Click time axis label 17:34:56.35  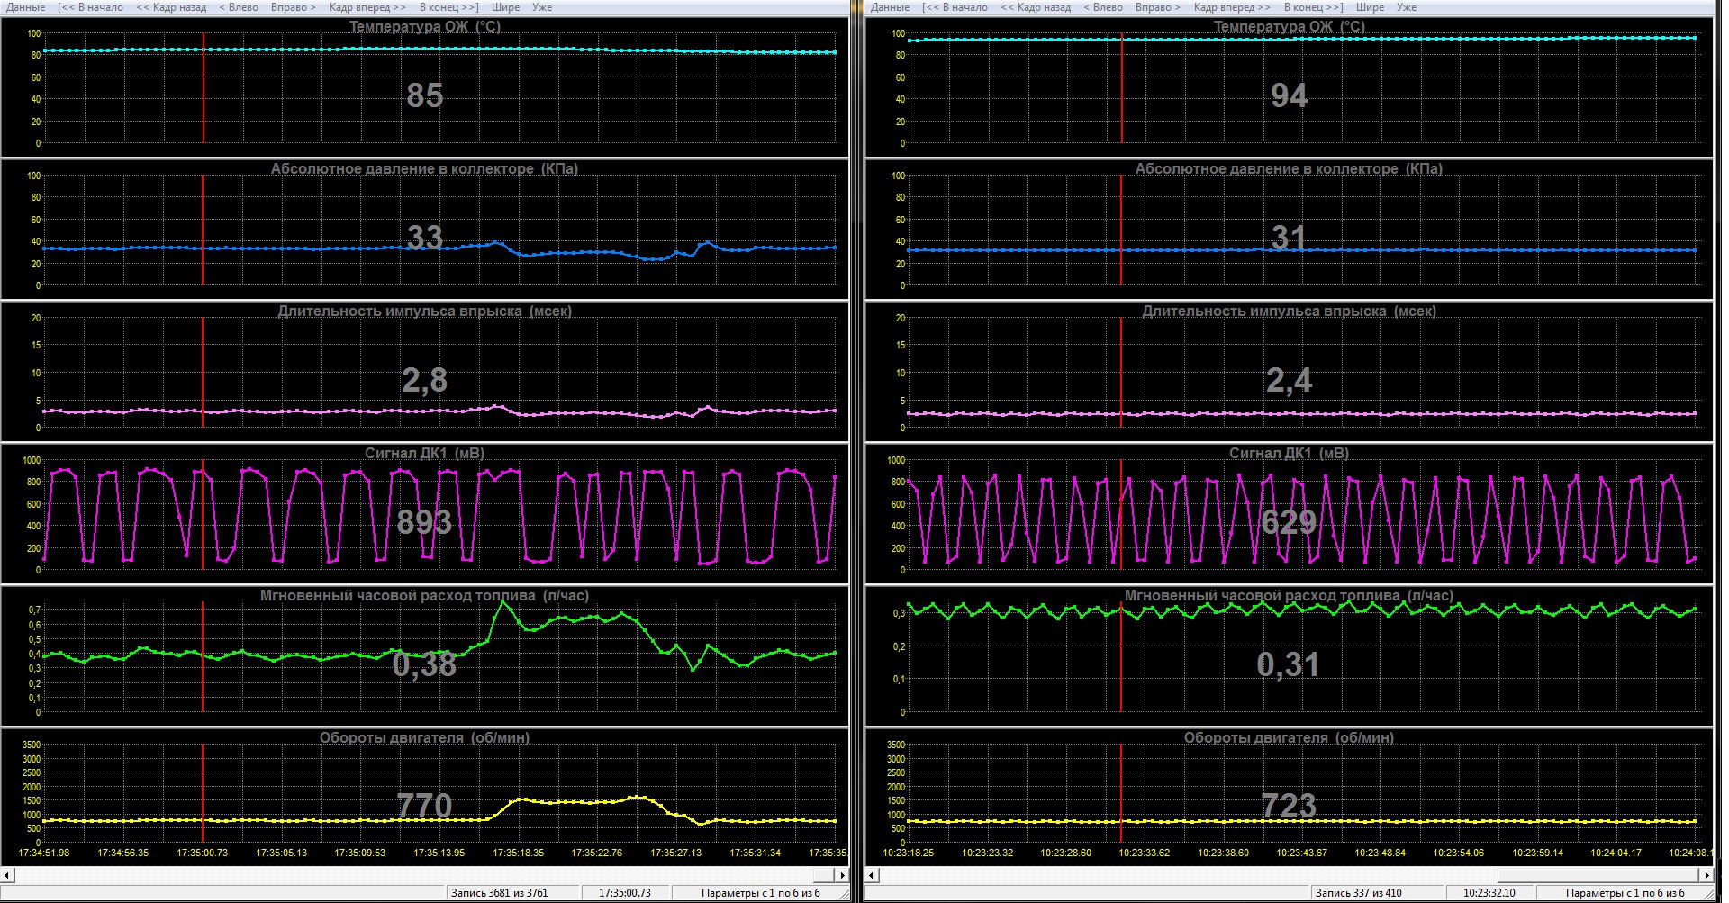(122, 853)
